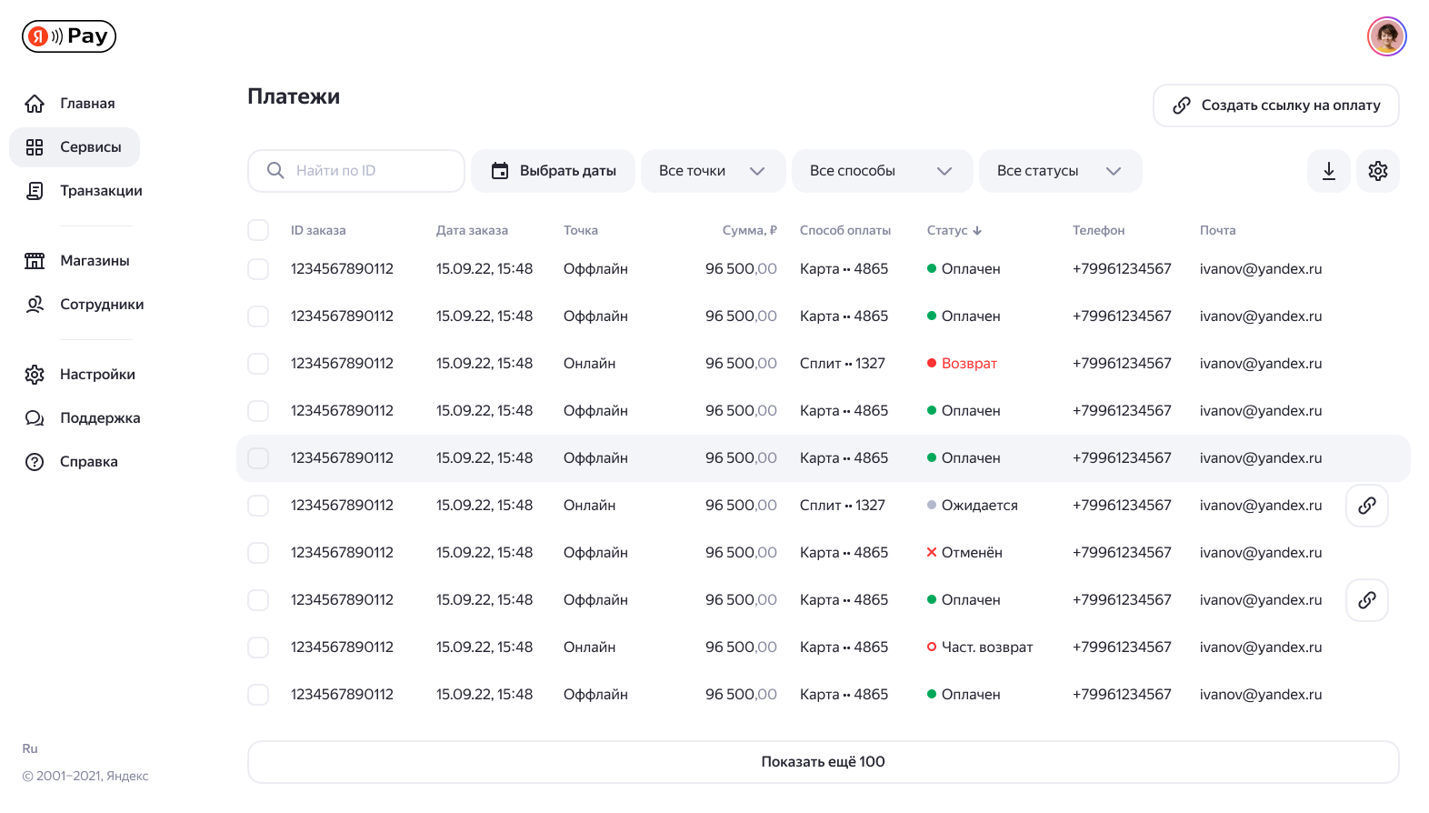Toggle the select-all checkbox in header
The width and height of the screenshot is (1429, 813).
[258, 230]
